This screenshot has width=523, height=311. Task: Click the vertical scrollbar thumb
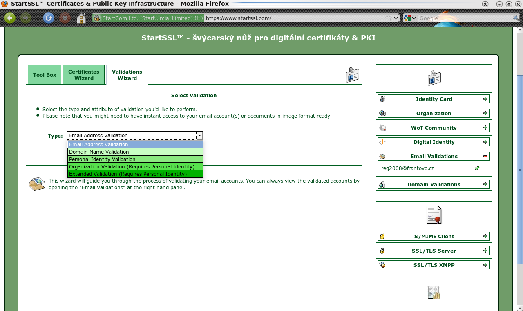pyautogui.click(x=520, y=170)
